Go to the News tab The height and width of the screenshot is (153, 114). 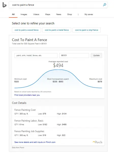(59, 14)
